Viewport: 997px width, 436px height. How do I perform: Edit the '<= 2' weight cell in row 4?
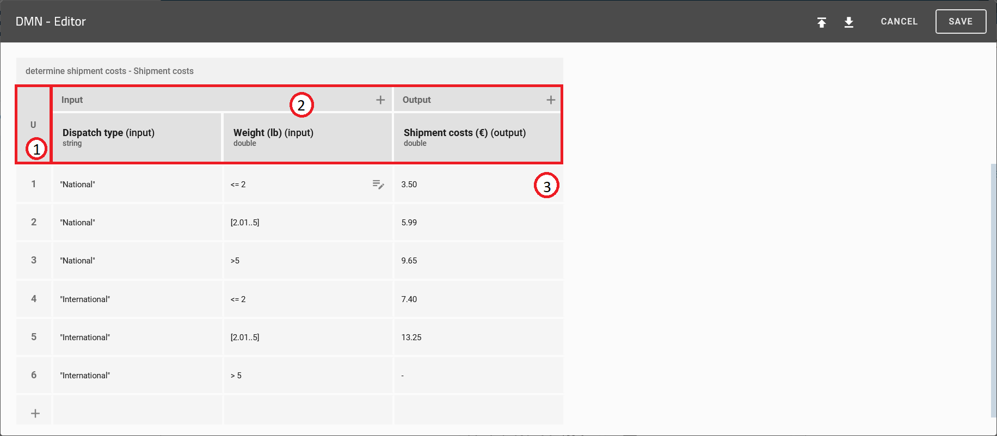click(307, 299)
